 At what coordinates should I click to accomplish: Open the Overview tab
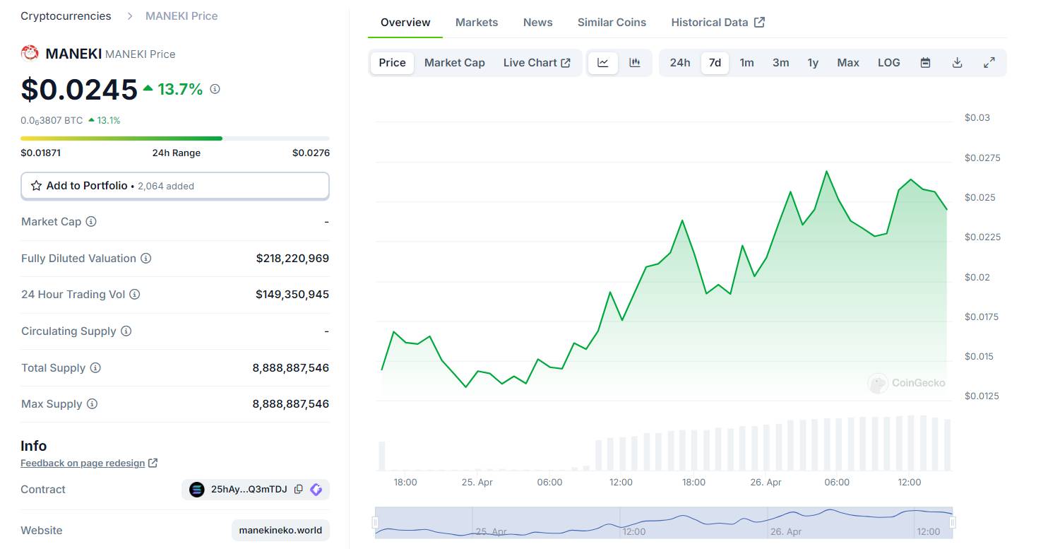click(405, 22)
